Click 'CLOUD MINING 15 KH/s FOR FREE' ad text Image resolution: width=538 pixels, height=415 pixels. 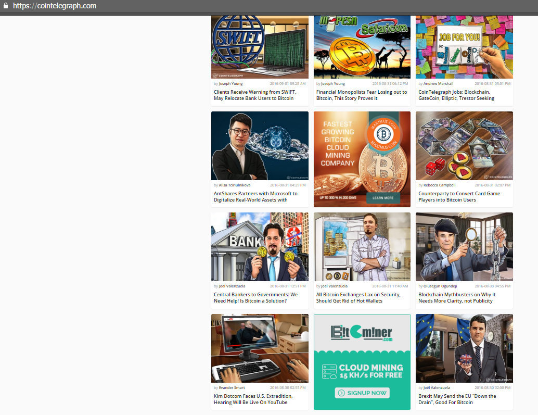pyautogui.click(x=371, y=371)
